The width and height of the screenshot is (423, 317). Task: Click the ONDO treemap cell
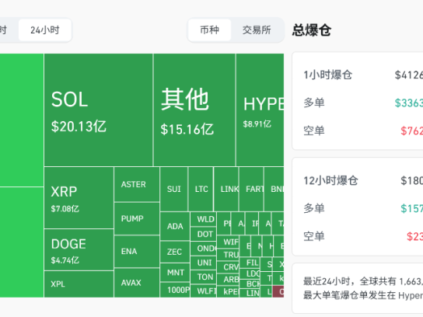point(204,249)
